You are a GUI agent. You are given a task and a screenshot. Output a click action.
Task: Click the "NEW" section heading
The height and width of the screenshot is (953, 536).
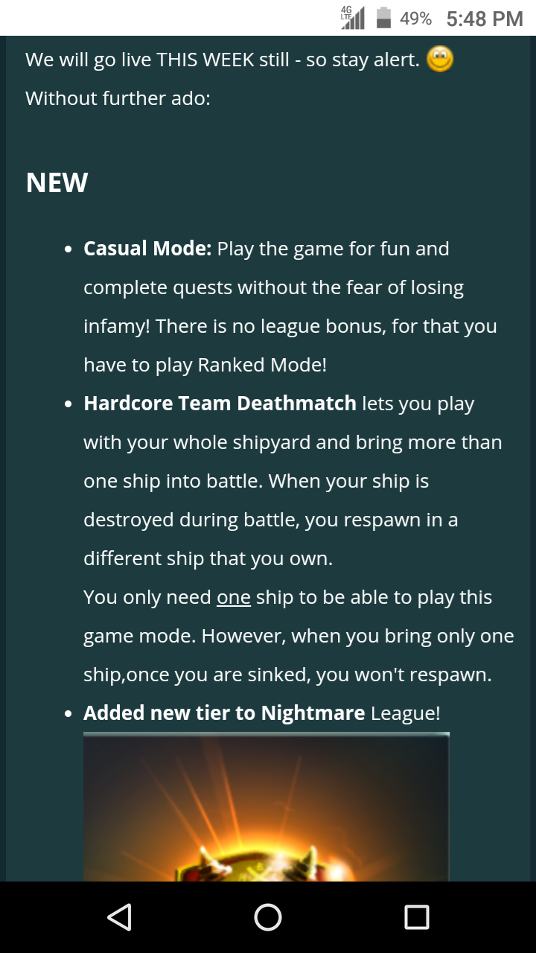tap(57, 182)
